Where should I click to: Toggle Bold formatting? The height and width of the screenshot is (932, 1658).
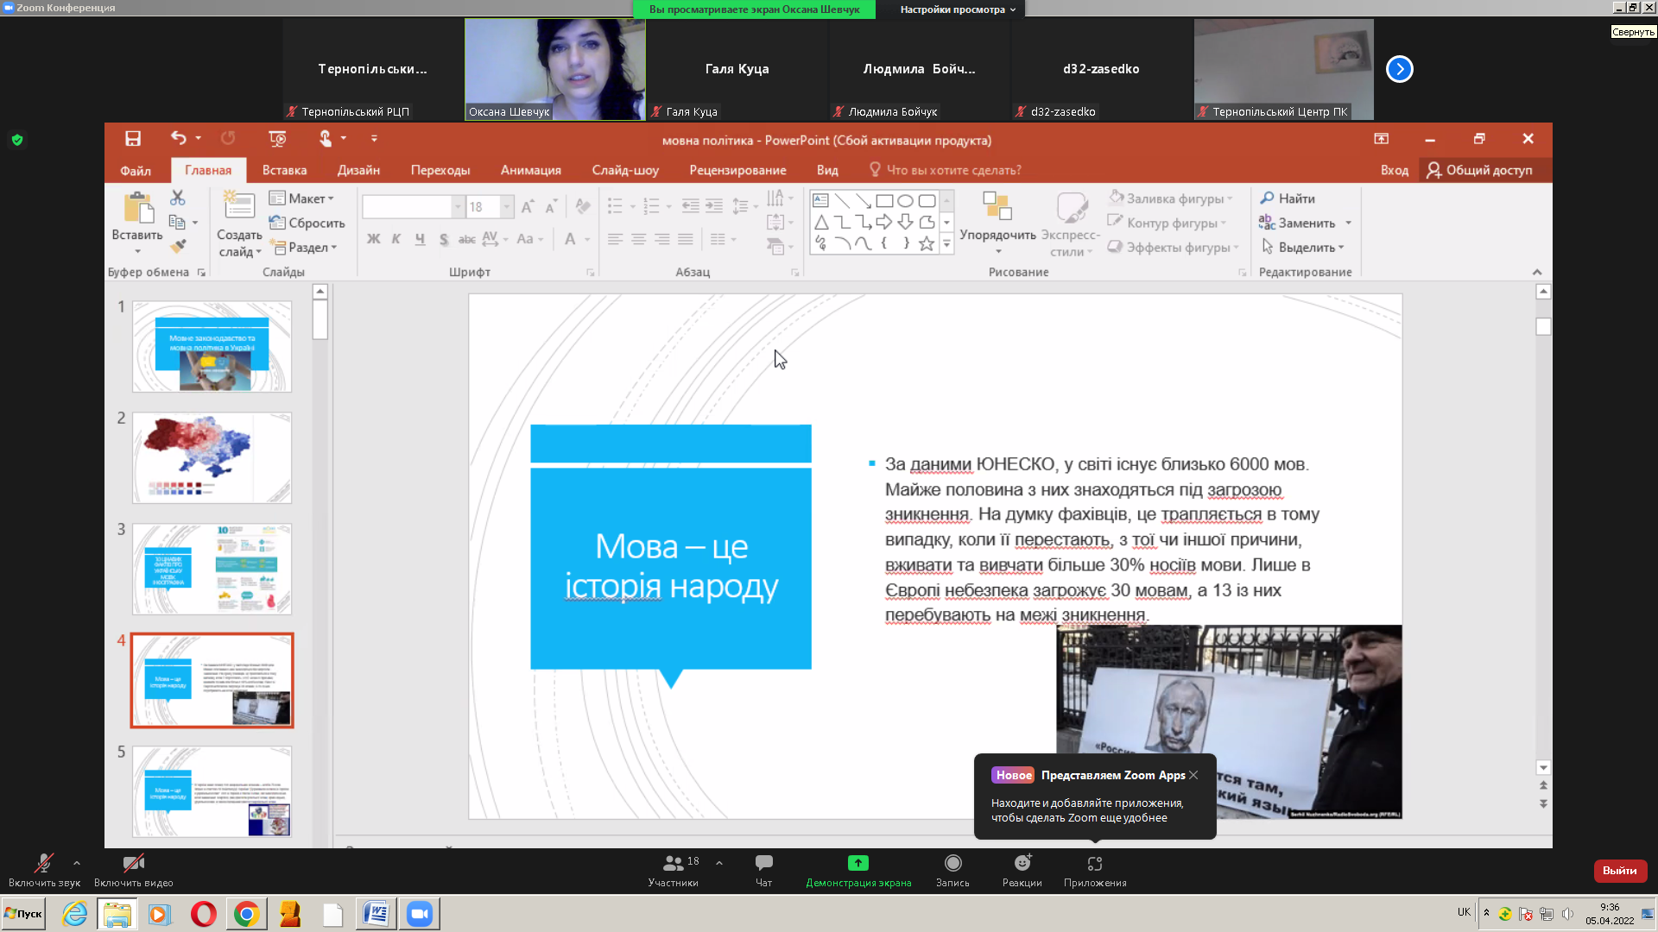coord(374,239)
